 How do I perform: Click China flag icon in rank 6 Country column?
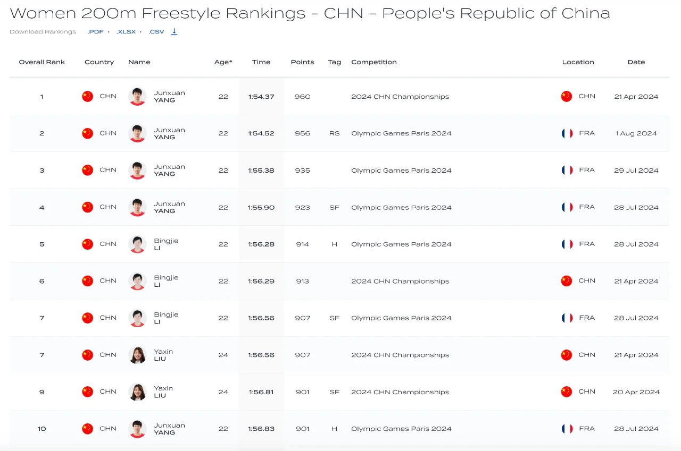tap(87, 281)
